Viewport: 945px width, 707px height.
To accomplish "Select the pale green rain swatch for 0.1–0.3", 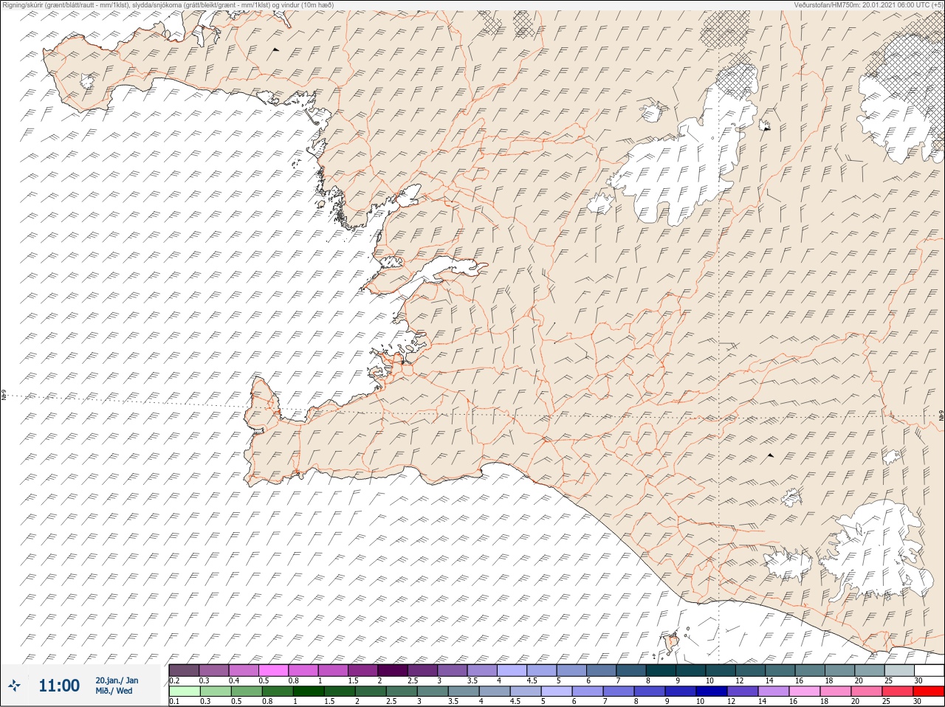I will (x=184, y=692).
